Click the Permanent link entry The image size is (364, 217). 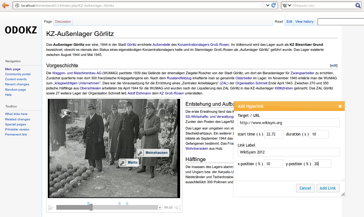point(16,135)
